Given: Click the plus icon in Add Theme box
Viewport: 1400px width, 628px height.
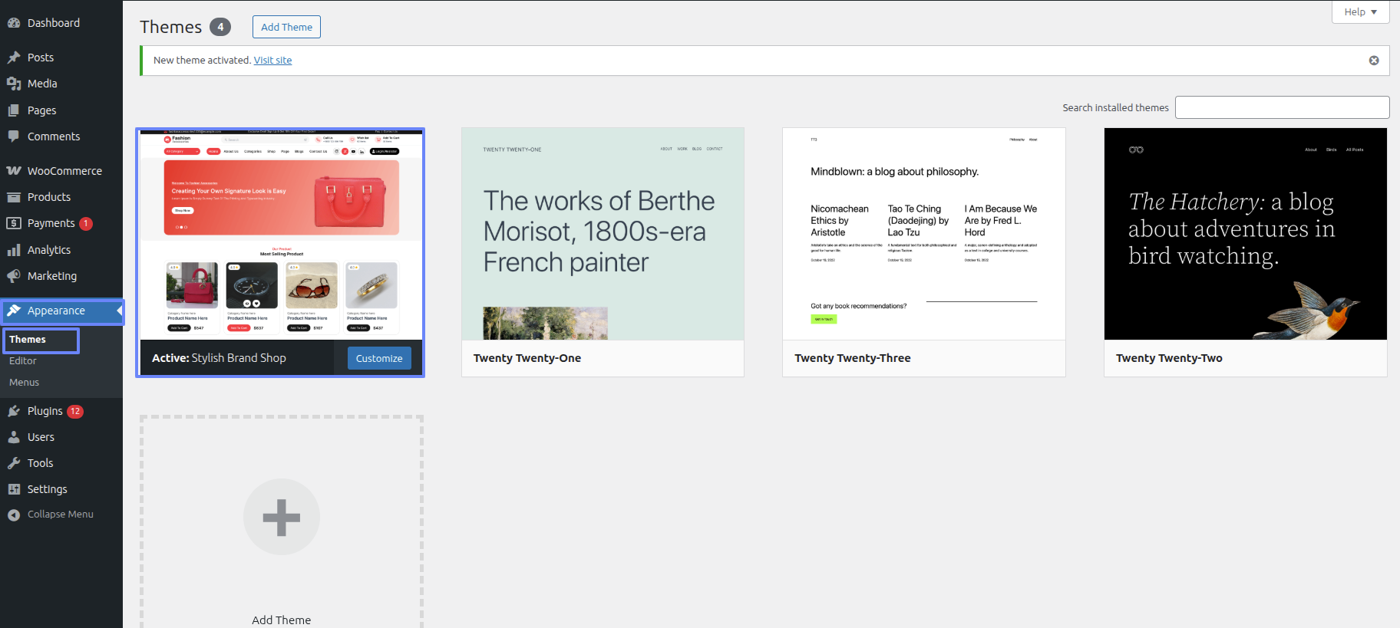Looking at the screenshot, I should [x=282, y=517].
